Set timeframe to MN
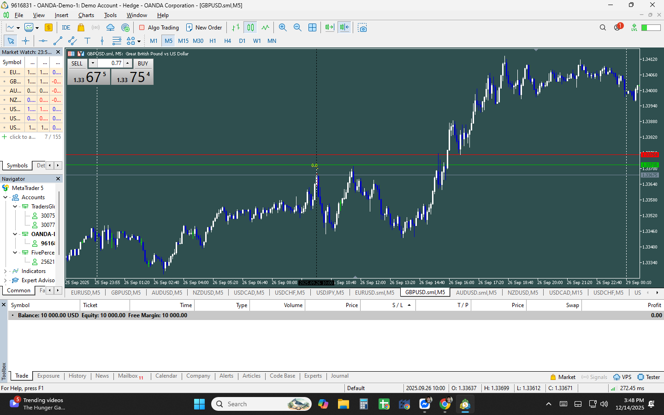This screenshot has height=415, width=664. click(x=272, y=41)
